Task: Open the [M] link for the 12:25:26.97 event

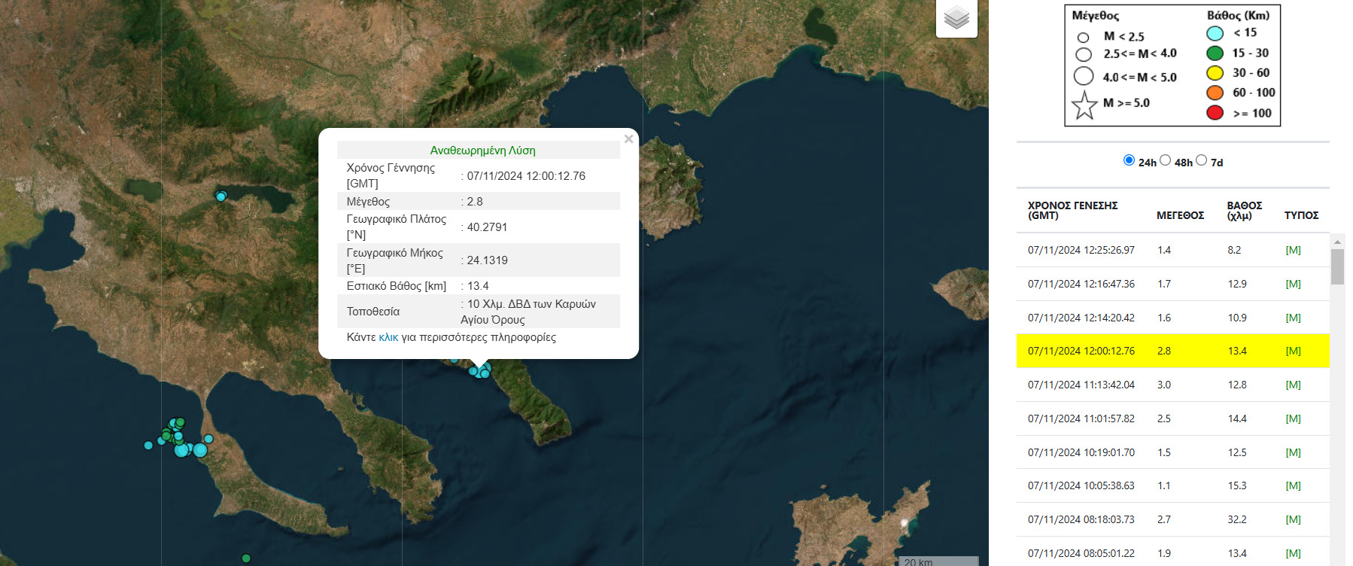Action: point(1293,251)
